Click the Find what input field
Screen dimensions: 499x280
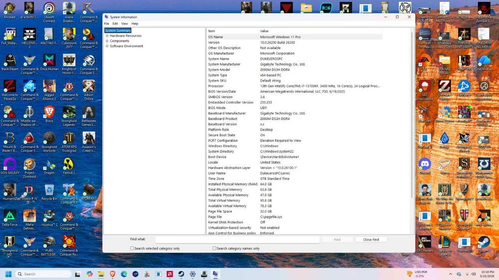coord(237,240)
